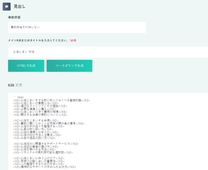Focus the main KW input containing 仏壇じまい 方法
This screenshot has height=170, width=208.
coord(108,52)
